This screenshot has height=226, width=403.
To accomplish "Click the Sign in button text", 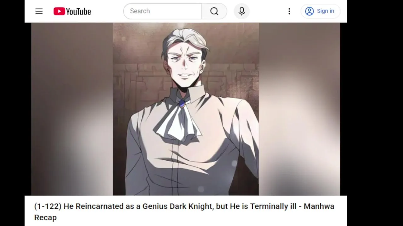I will 325,11.
